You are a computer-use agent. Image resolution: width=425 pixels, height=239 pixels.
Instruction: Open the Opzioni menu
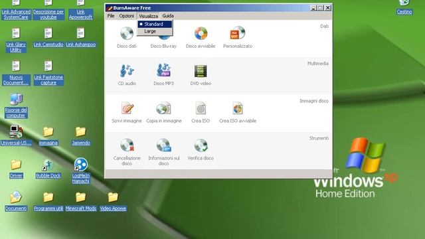pos(127,16)
